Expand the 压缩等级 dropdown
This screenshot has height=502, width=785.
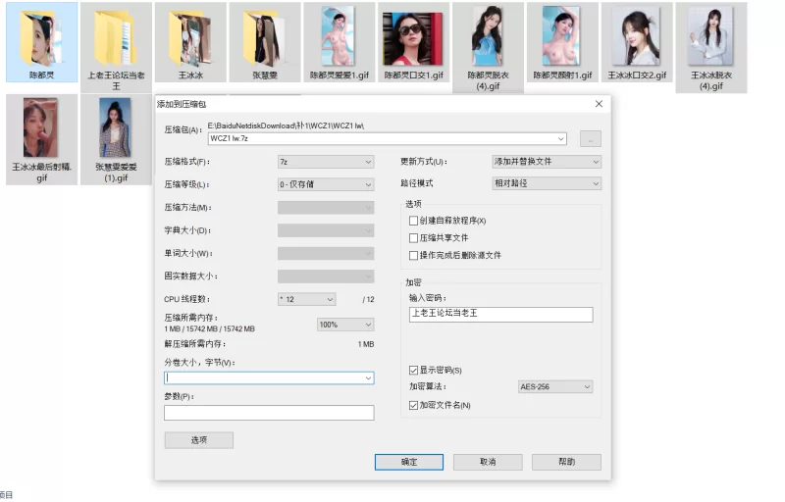point(326,184)
